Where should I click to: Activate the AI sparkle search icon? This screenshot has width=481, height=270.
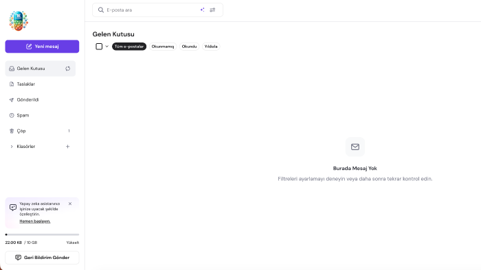tap(203, 10)
